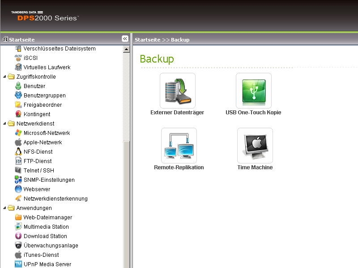Click Startseite sidebar header text

pos(22,40)
